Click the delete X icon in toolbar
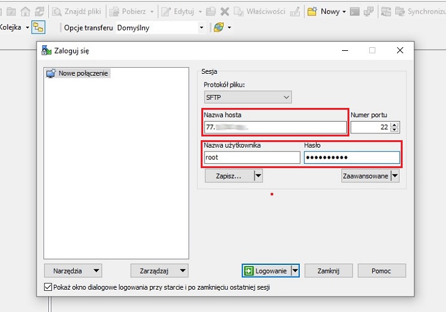Image resolution: width=446 pixels, height=312 pixels. (224, 11)
